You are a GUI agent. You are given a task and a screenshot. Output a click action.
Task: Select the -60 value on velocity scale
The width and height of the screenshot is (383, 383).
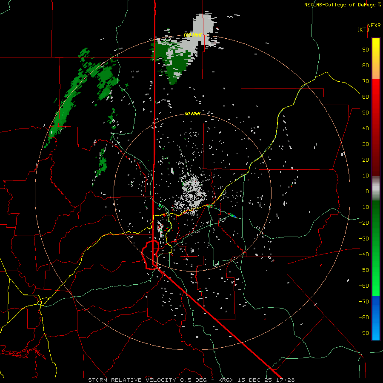coord(364,286)
